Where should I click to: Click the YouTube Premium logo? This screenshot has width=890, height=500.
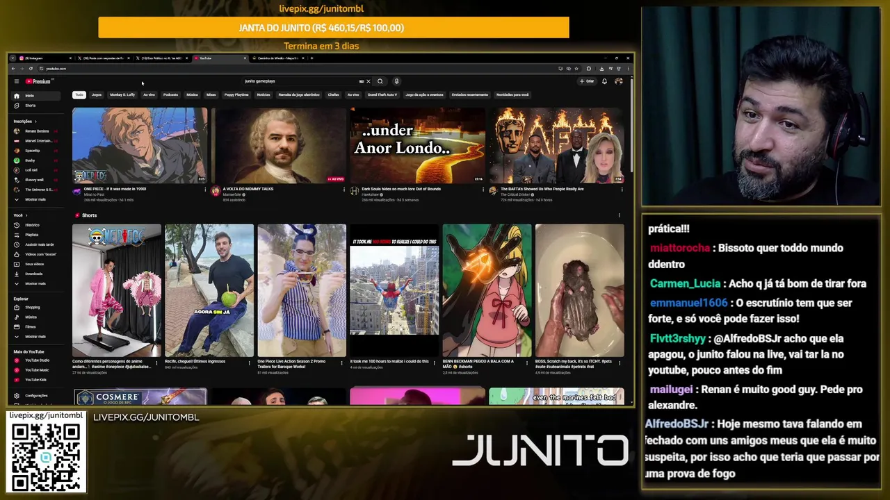click(x=38, y=81)
